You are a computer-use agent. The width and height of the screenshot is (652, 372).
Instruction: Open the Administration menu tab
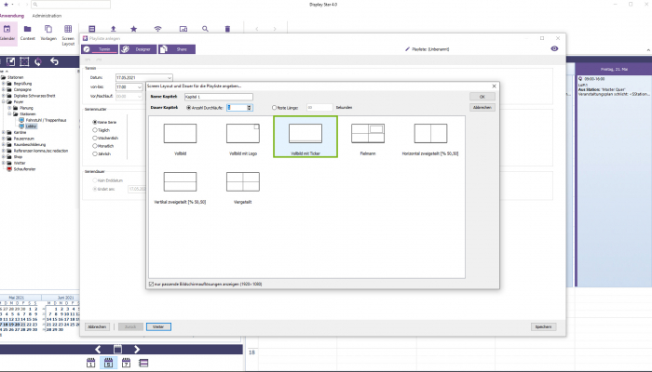[47, 16]
